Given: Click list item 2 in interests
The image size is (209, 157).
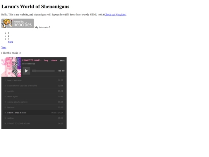Looking at the screenshot, I should tap(9, 36).
